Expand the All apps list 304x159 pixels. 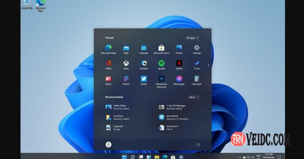192,38
